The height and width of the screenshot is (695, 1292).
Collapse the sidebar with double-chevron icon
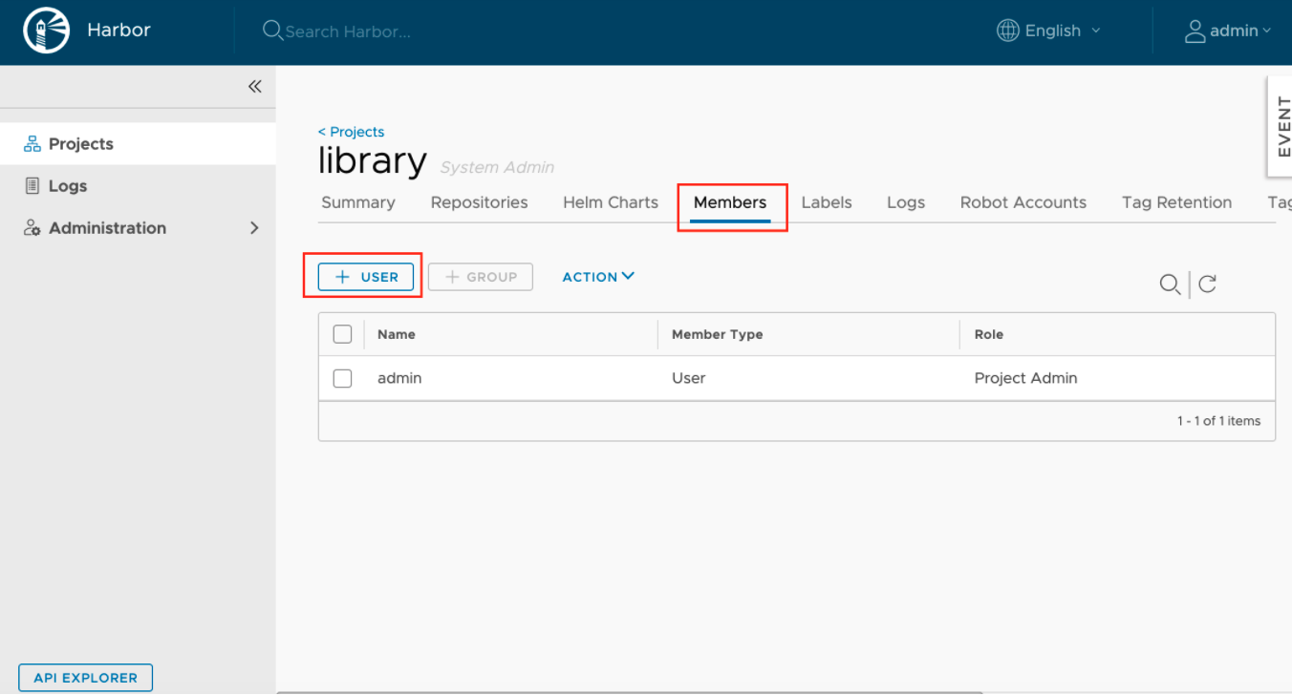point(254,87)
